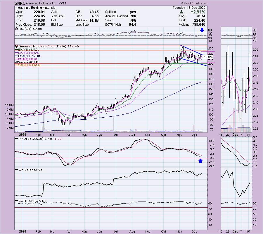Click the Options value yes
Screen dimensions: 263x234
point(133,12)
